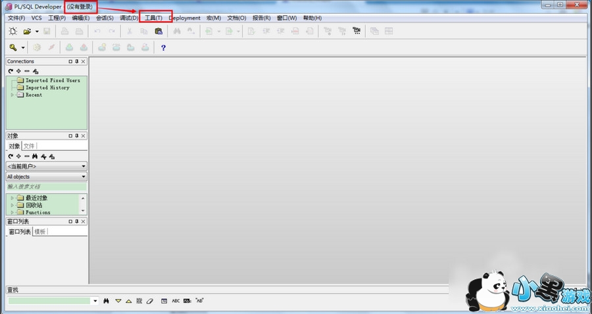Viewport: 592px width, 314px height.
Task: Toggle the highlight-all option in 查找 bar
Action: tap(139, 301)
